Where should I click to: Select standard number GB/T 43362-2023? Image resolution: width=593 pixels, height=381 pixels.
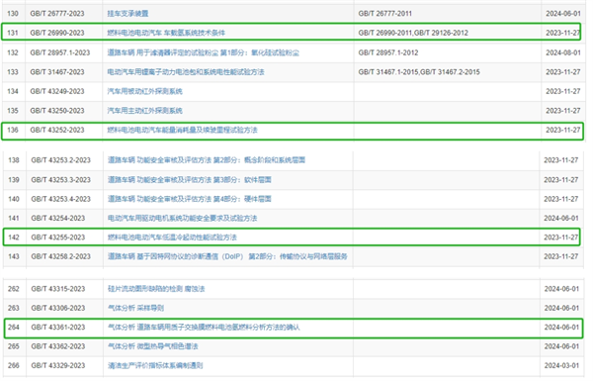[x=58, y=346]
